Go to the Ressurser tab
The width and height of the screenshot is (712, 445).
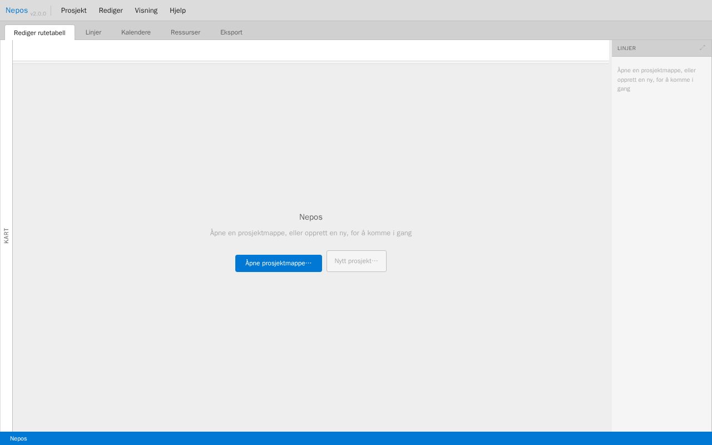[185, 32]
